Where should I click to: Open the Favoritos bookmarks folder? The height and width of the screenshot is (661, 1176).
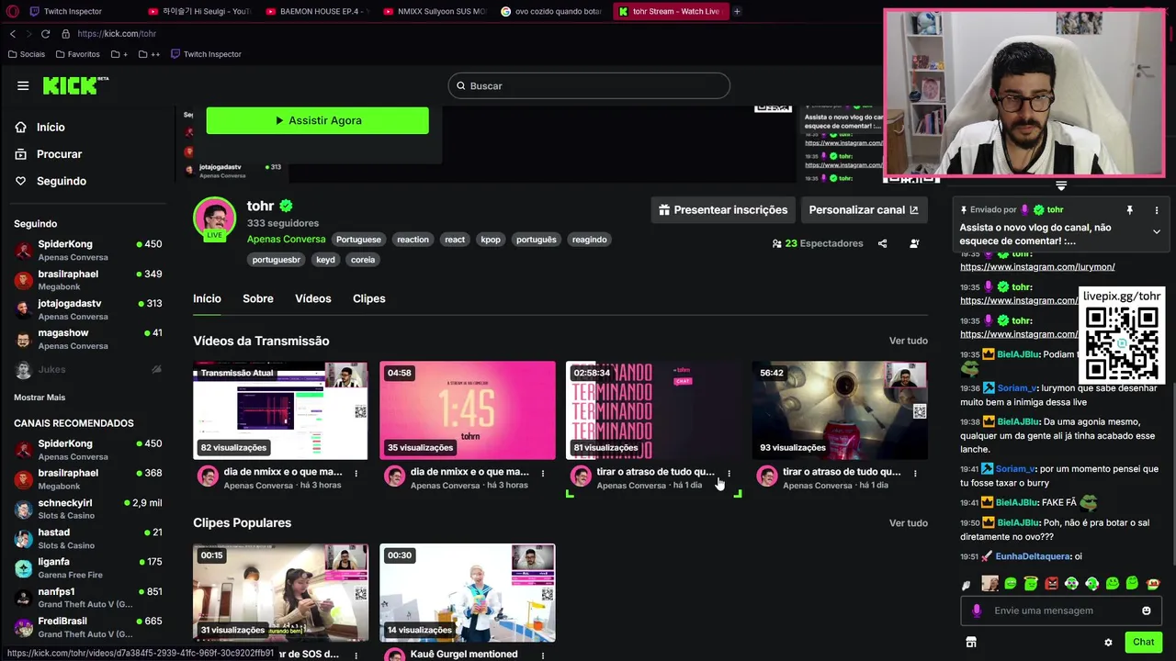coord(76,54)
